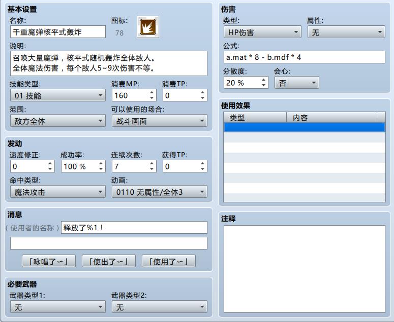This screenshot has width=394, height=322.
Task: Click the 「咏唱了～」 message button
Action: click(x=49, y=261)
